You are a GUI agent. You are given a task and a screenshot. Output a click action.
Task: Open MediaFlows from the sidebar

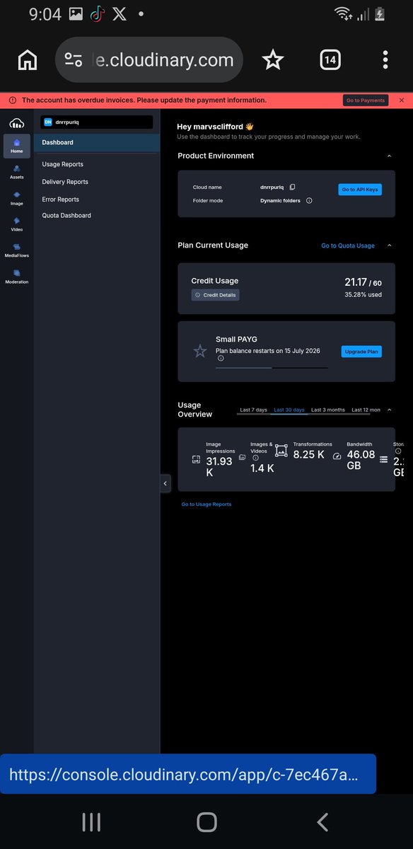click(x=16, y=250)
